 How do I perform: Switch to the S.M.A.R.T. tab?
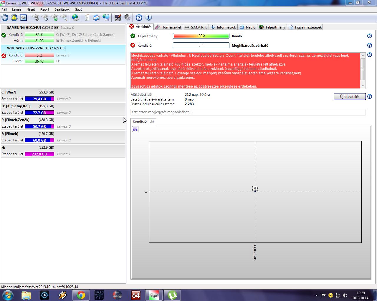(x=196, y=27)
